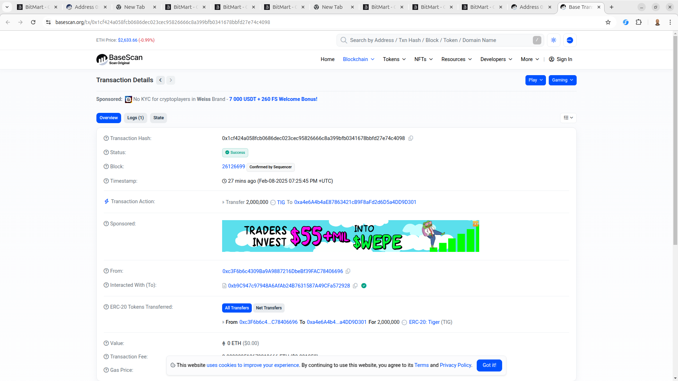Screen dimensions: 678x381
Task: Open the list view options dropdown
Action: 568,118
